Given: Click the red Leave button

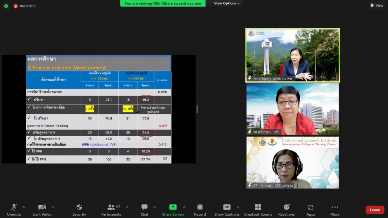Looking at the screenshot, I should point(375,210).
